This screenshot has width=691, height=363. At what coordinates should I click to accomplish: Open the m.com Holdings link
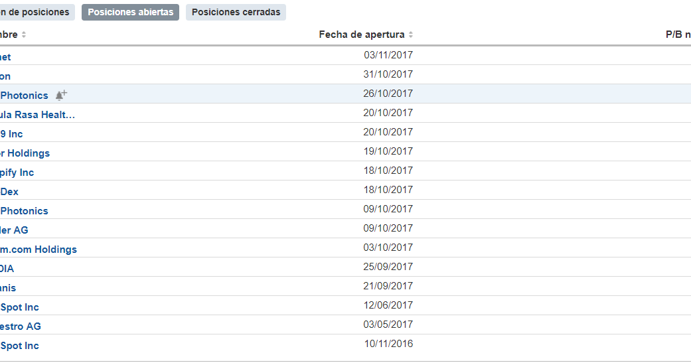coord(38,250)
